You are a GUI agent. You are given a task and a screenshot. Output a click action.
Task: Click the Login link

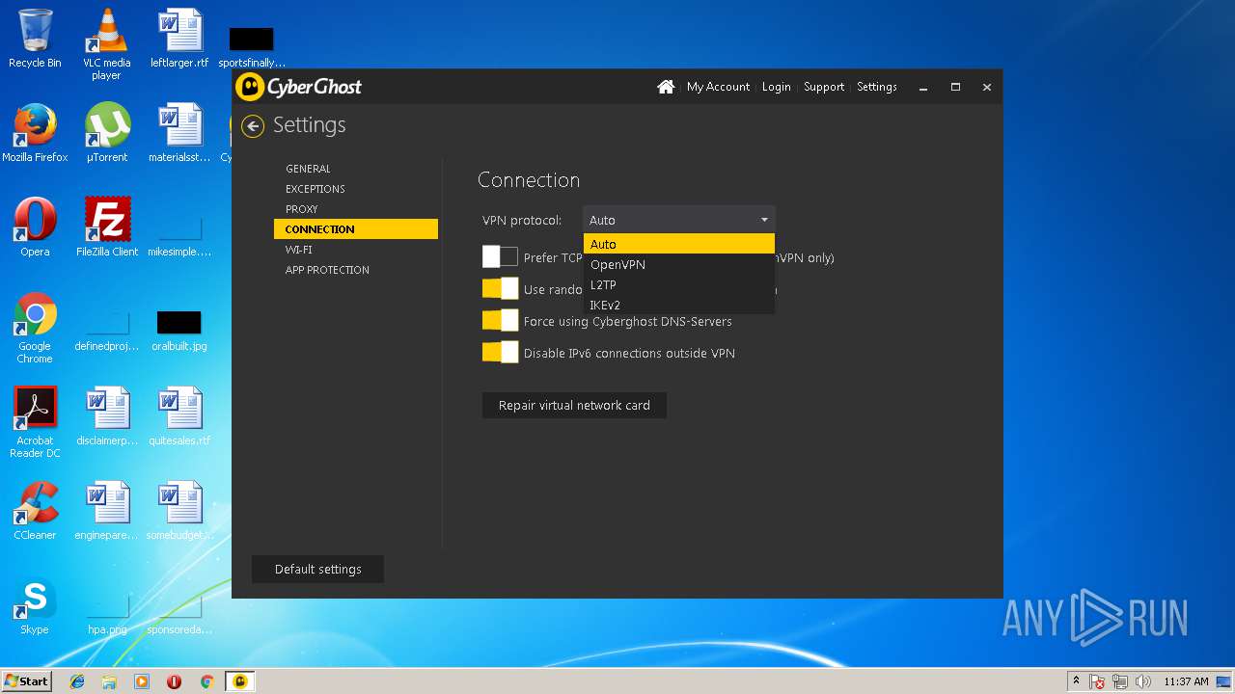pyautogui.click(x=776, y=87)
